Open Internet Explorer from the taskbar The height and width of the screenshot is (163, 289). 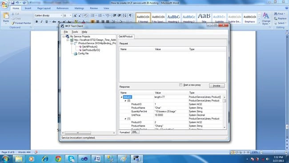pos(45,159)
